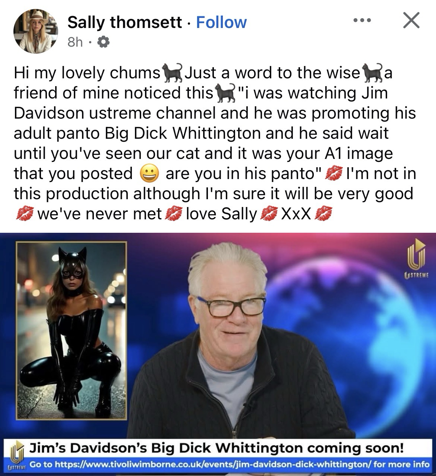
Task: Click the post text paragraph to expand
Action: pos(215,144)
